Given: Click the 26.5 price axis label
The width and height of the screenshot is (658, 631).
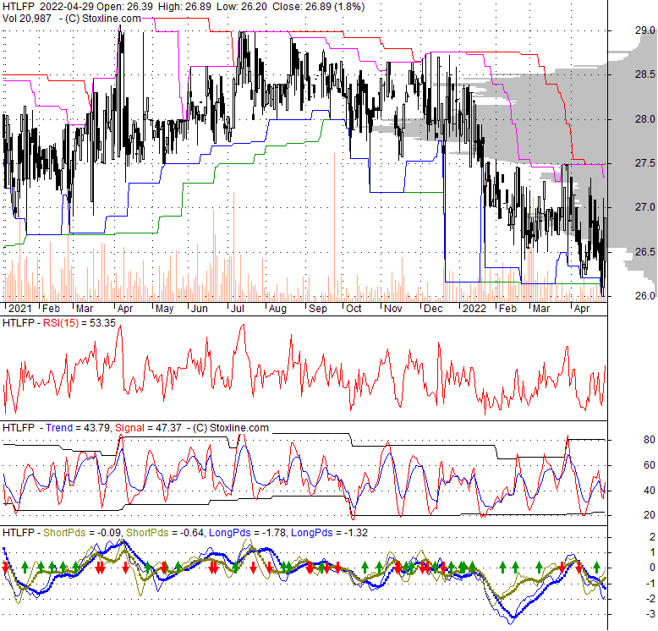Looking at the screenshot, I should (645, 252).
